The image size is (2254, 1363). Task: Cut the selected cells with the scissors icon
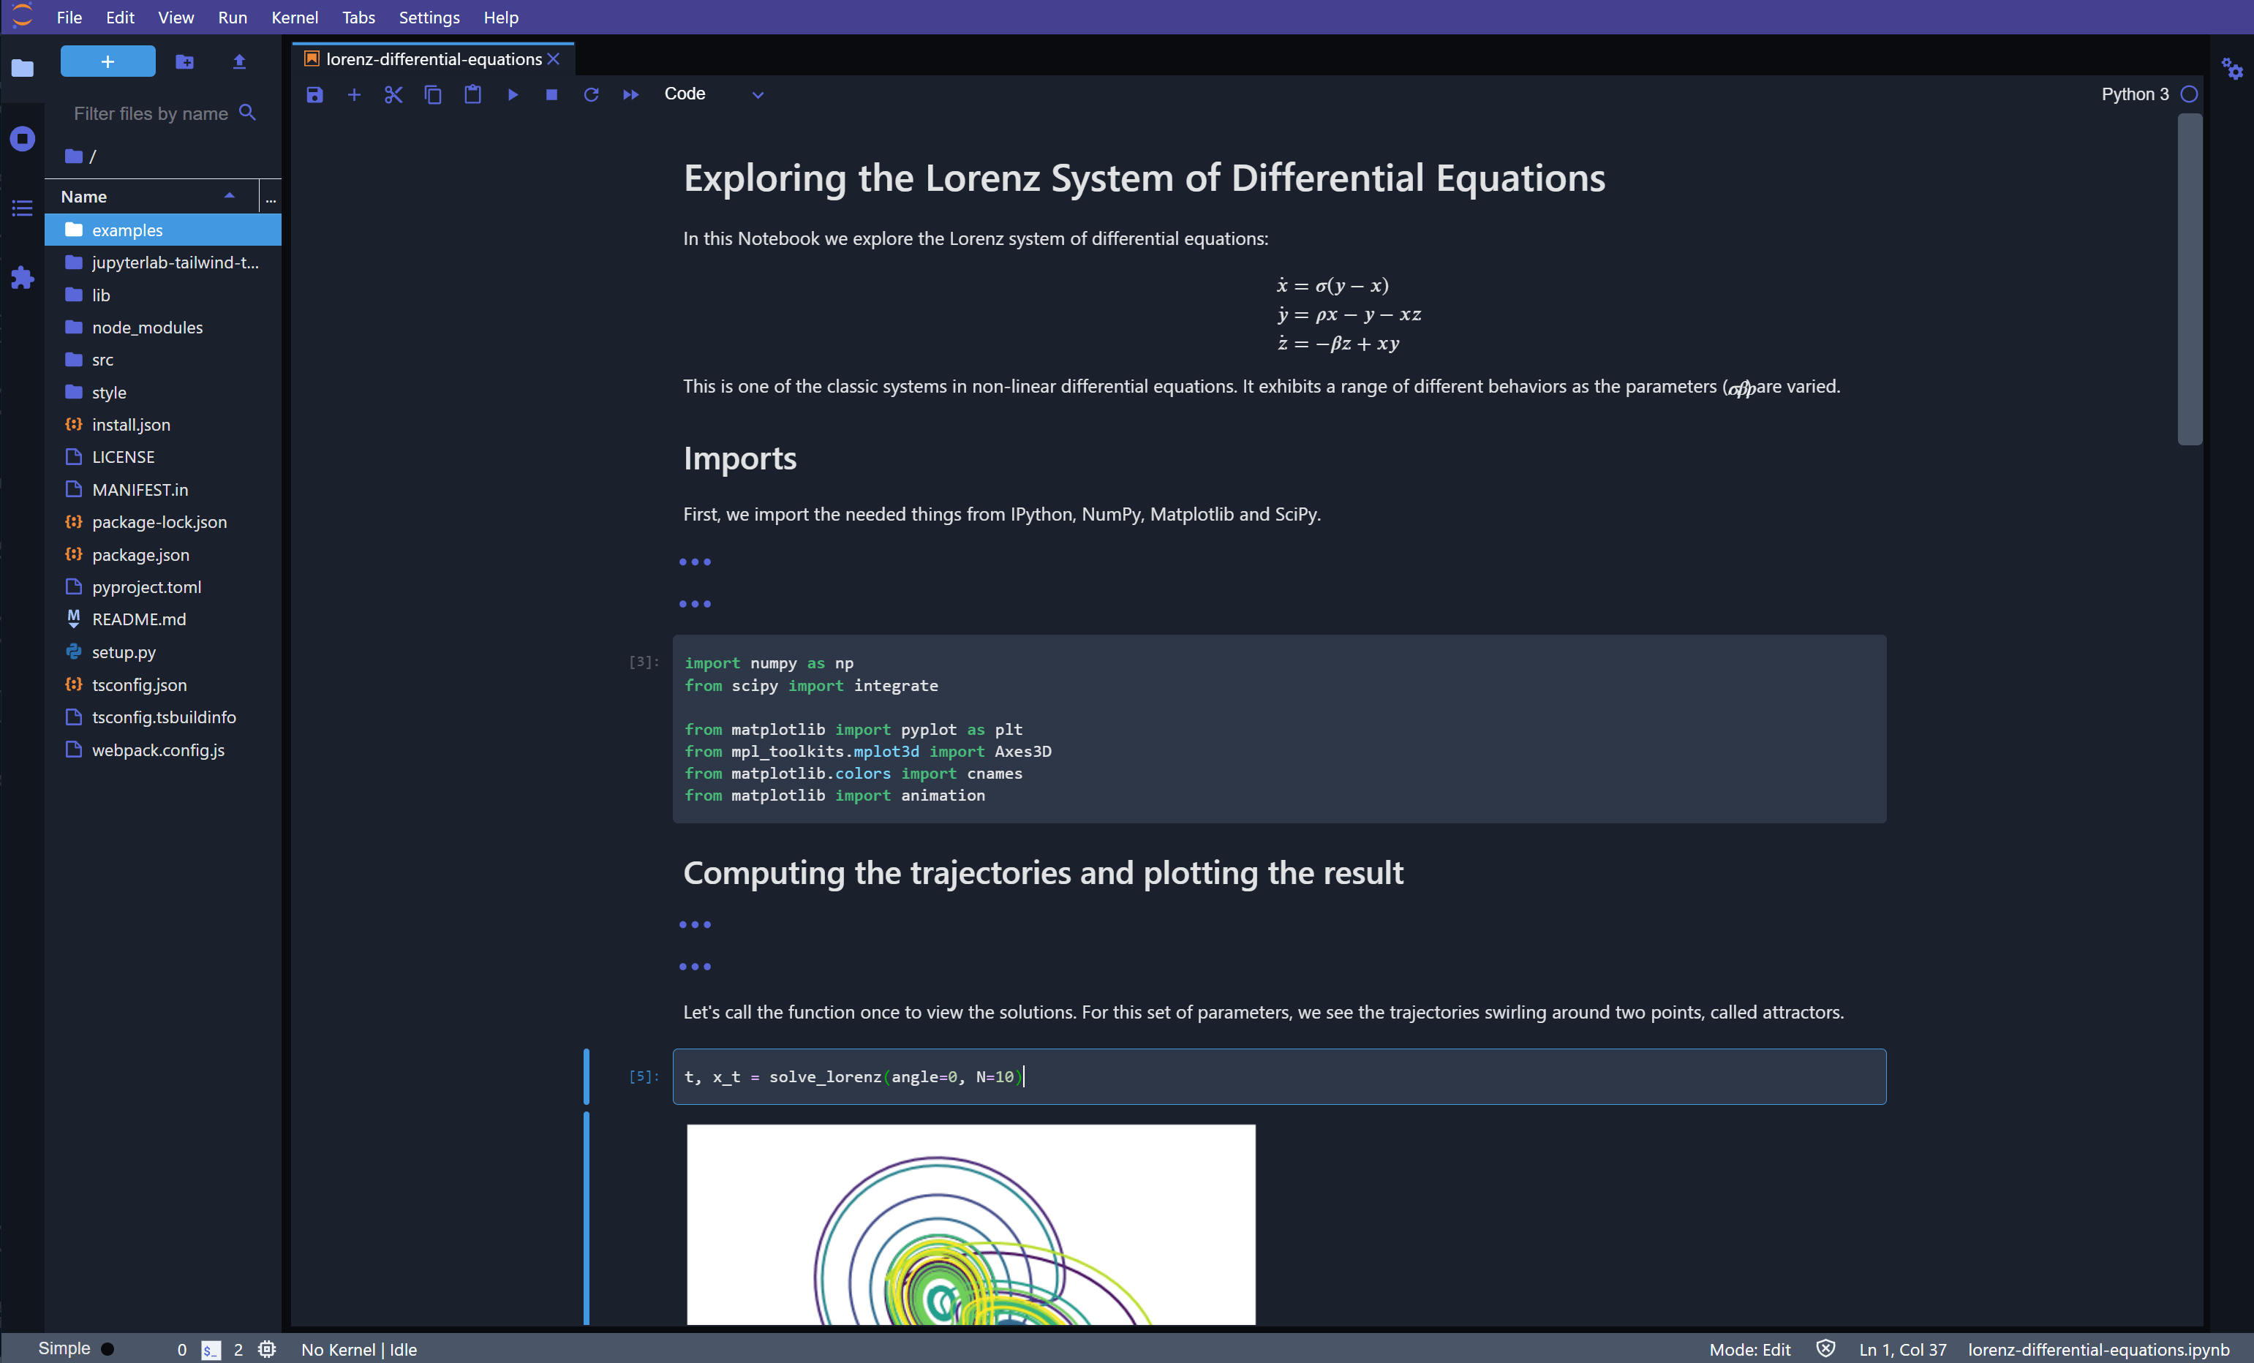[x=393, y=94]
